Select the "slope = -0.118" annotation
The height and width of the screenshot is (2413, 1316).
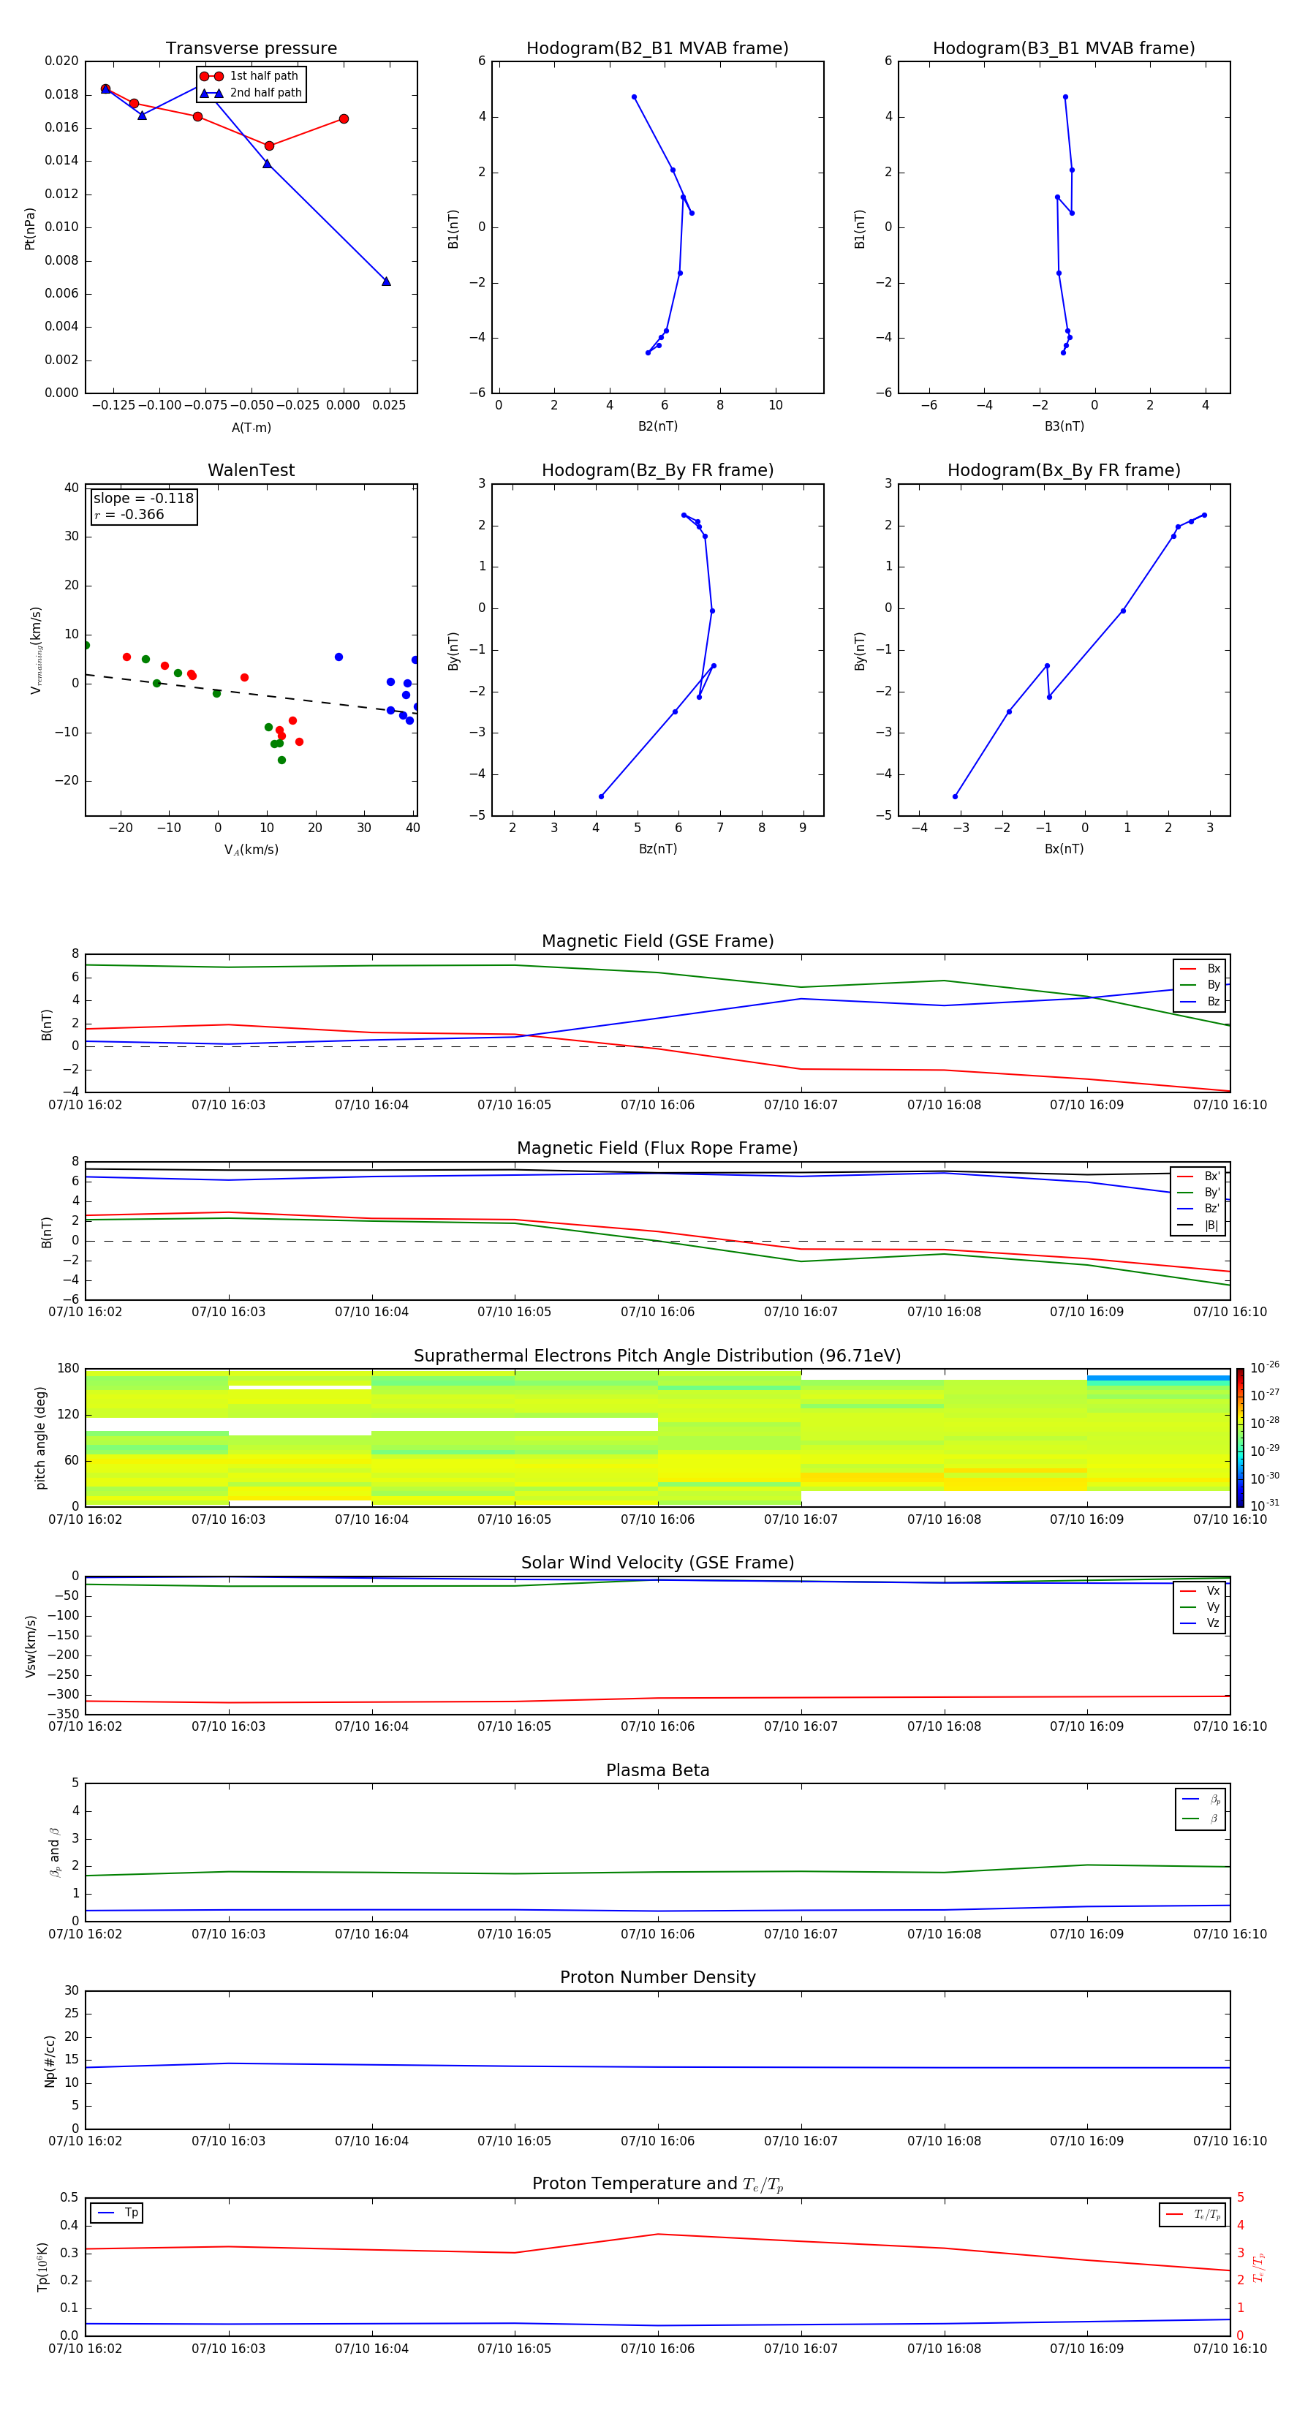tap(143, 499)
